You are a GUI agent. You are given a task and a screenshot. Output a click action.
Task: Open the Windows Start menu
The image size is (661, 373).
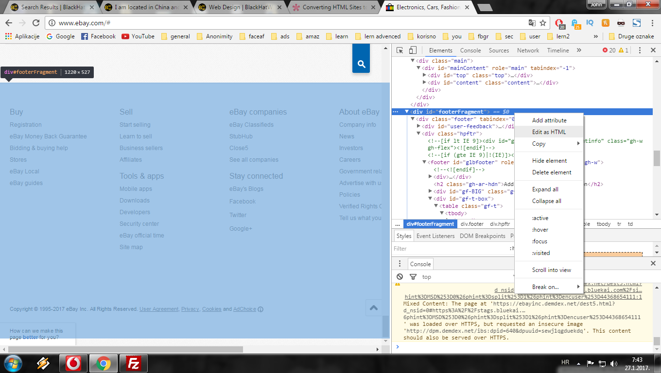coord(13,363)
